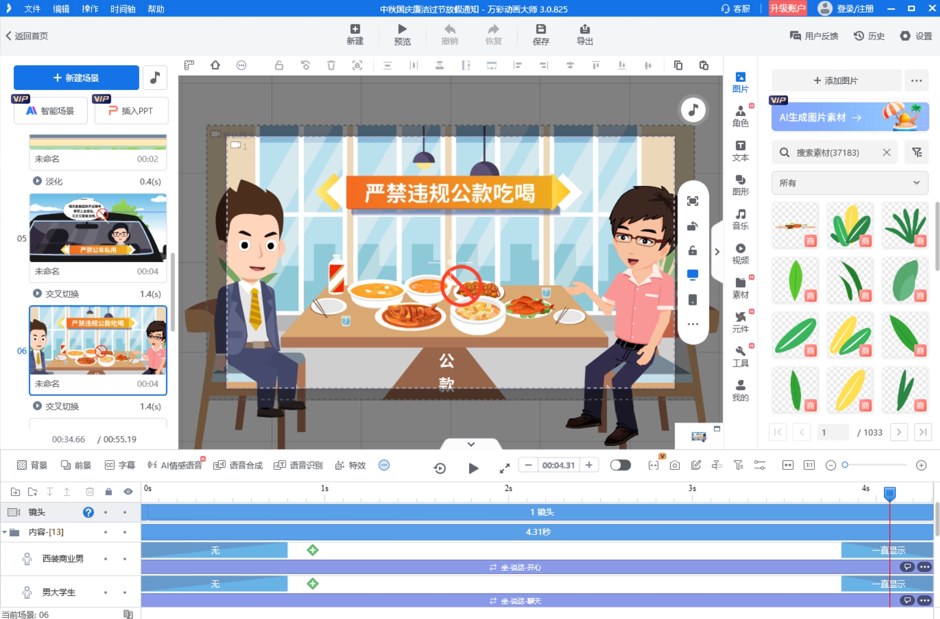This screenshot has height=619, width=940.
Task: Flip the on/off switch in playback bar
Action: point(620,465)
